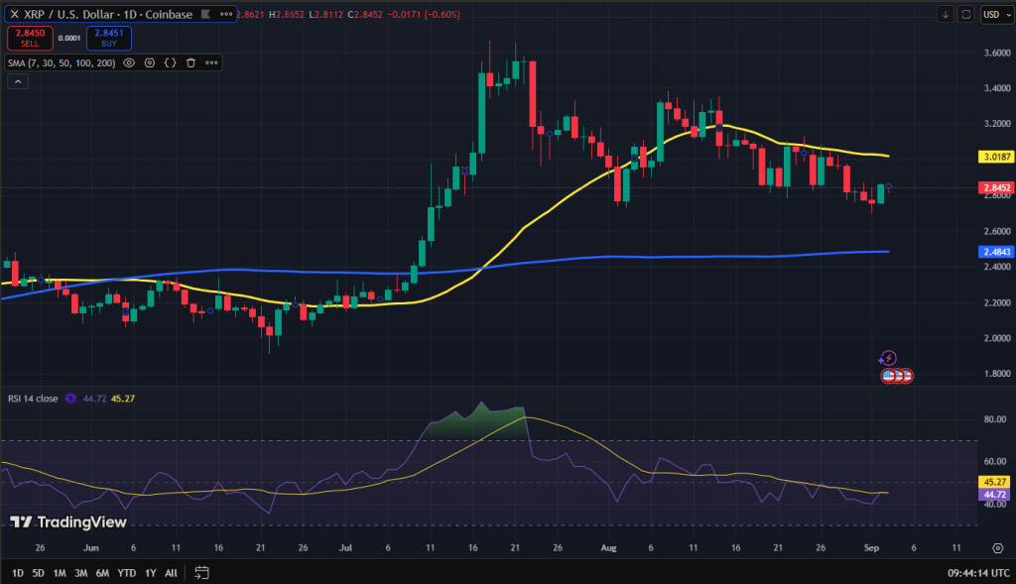Select the 3M time range

tap(81, 573)
